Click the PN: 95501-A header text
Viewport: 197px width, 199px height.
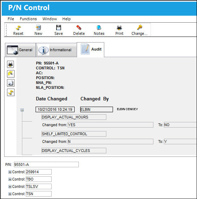(x=47, y=63)
